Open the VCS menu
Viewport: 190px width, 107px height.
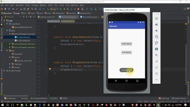tap(68, 5)
